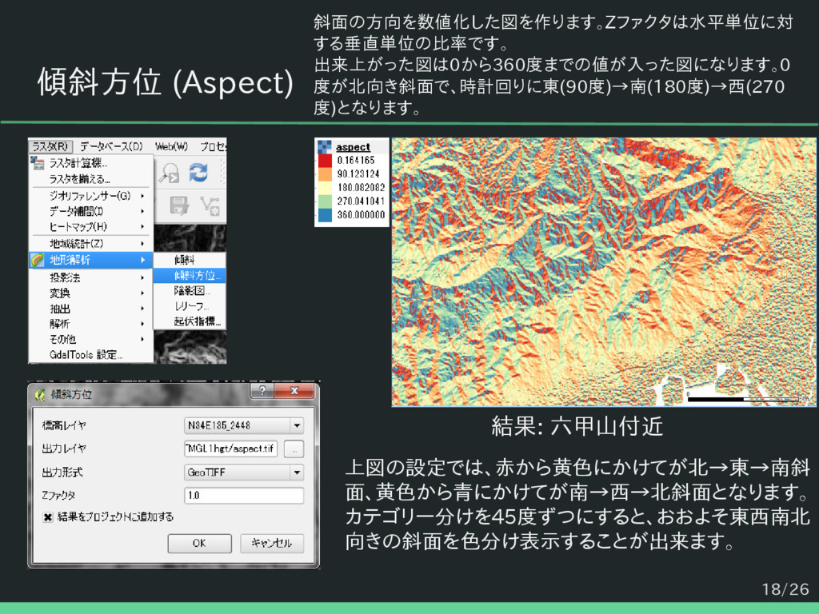819x614 pixels.
Task: Click the slide number 18/26
Action: 785,589
